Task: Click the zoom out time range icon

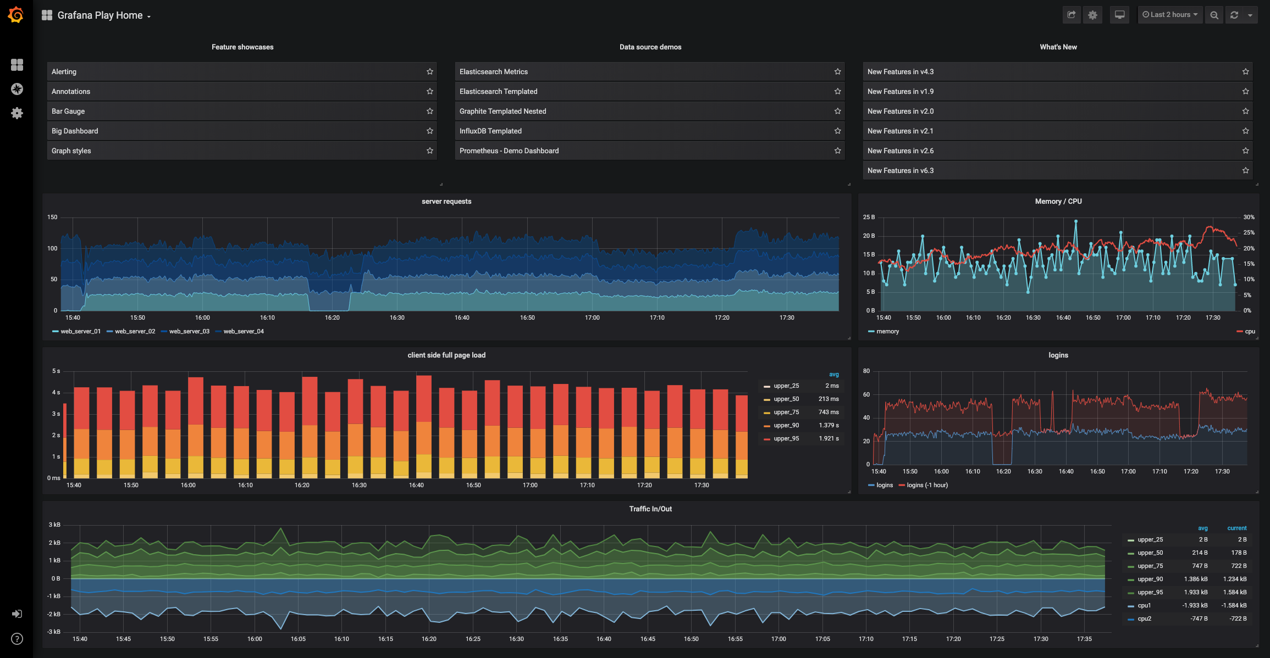Action: coord(1214,15)
